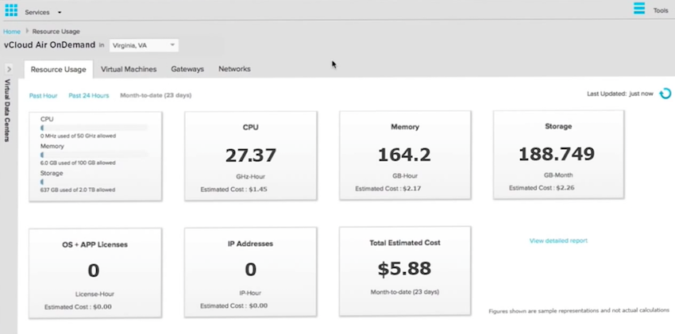Show usage for the Past Hour
675x334 pixels.
pyautogui.click(x=43, y=95)
